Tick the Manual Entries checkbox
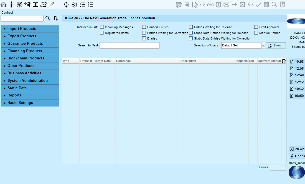The image size is (305, 184). point(256,33)
